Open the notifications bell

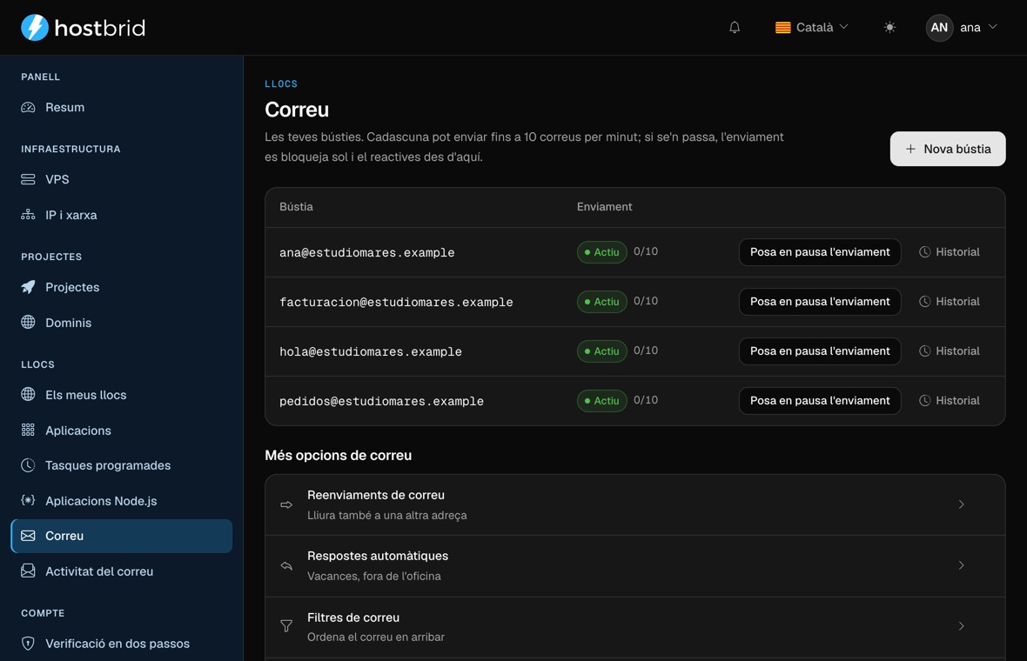pyautogui.click(x=735, y=28)
